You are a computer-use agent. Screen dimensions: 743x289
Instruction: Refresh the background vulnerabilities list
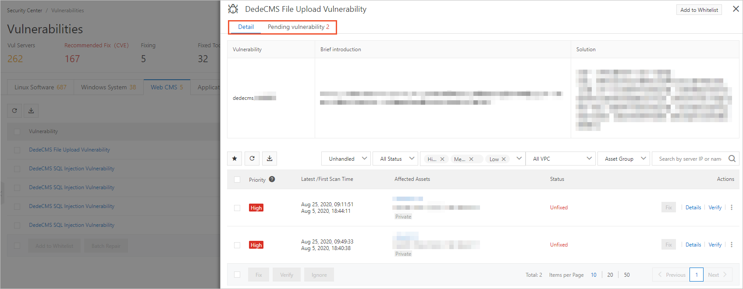tap(14, 111)
